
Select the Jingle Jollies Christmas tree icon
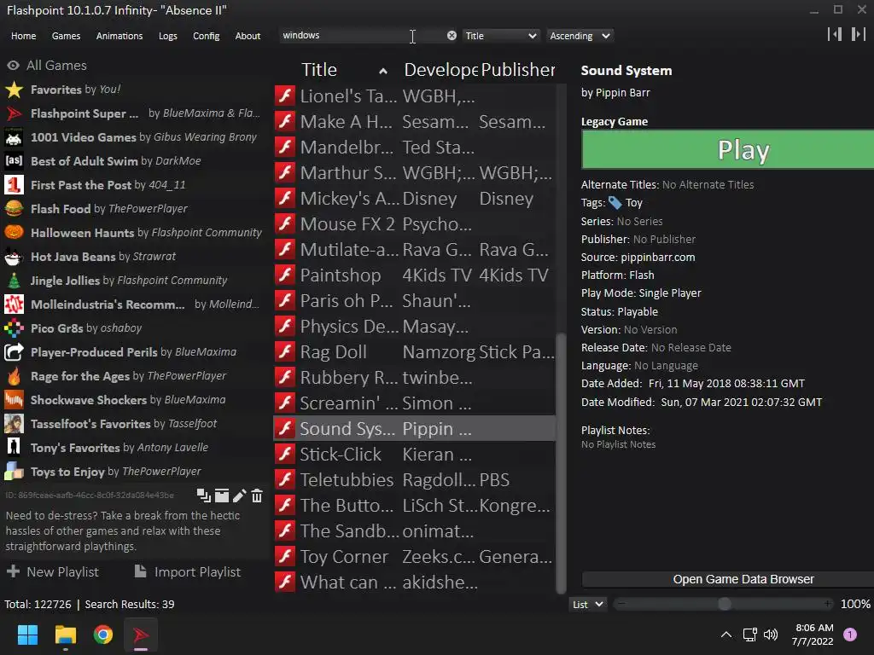14,281
